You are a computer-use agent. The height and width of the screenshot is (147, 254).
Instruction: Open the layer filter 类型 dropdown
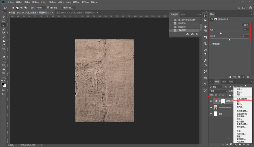pyautogui.click(x=216, y=87)
